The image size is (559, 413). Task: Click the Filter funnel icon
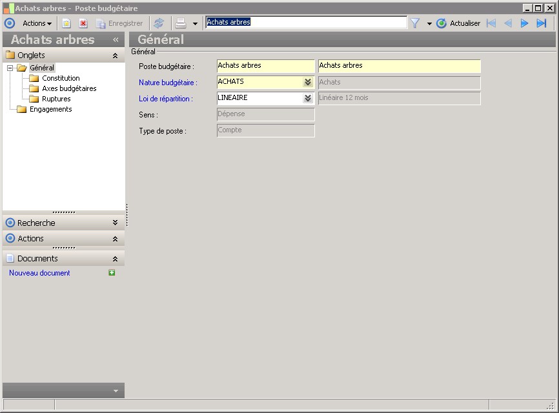(415, 23)
